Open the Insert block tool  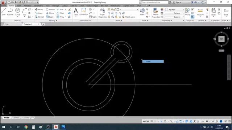click(142, 12)
